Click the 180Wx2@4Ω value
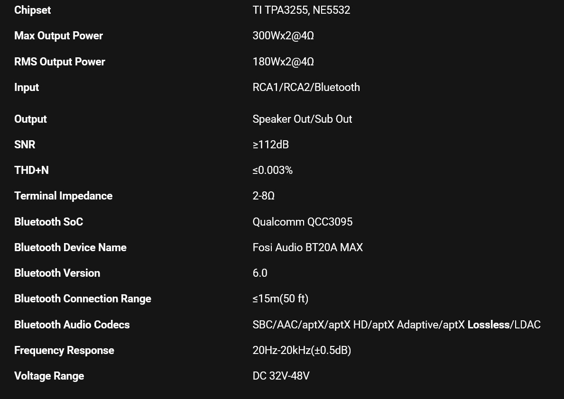The image size is (564, 399). point(283,62)
